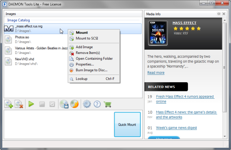Open Fresh Mass Effect 4 rumors link
The height and width of the screenshot is (150, 231).
coord(185,99)
